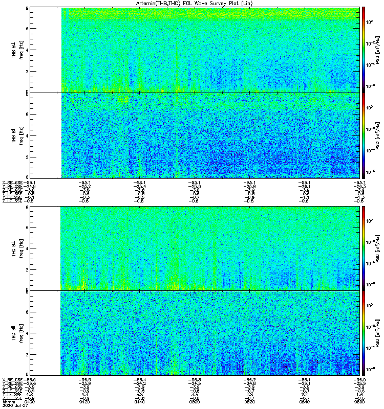Click the THB Y_RE_GSE value '-26.3'

[x=359, y=186]
